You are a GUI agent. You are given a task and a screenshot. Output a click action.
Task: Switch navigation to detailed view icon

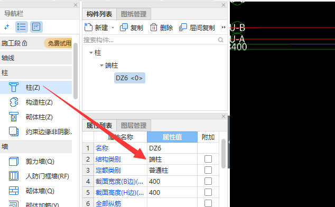coord(36,27)
